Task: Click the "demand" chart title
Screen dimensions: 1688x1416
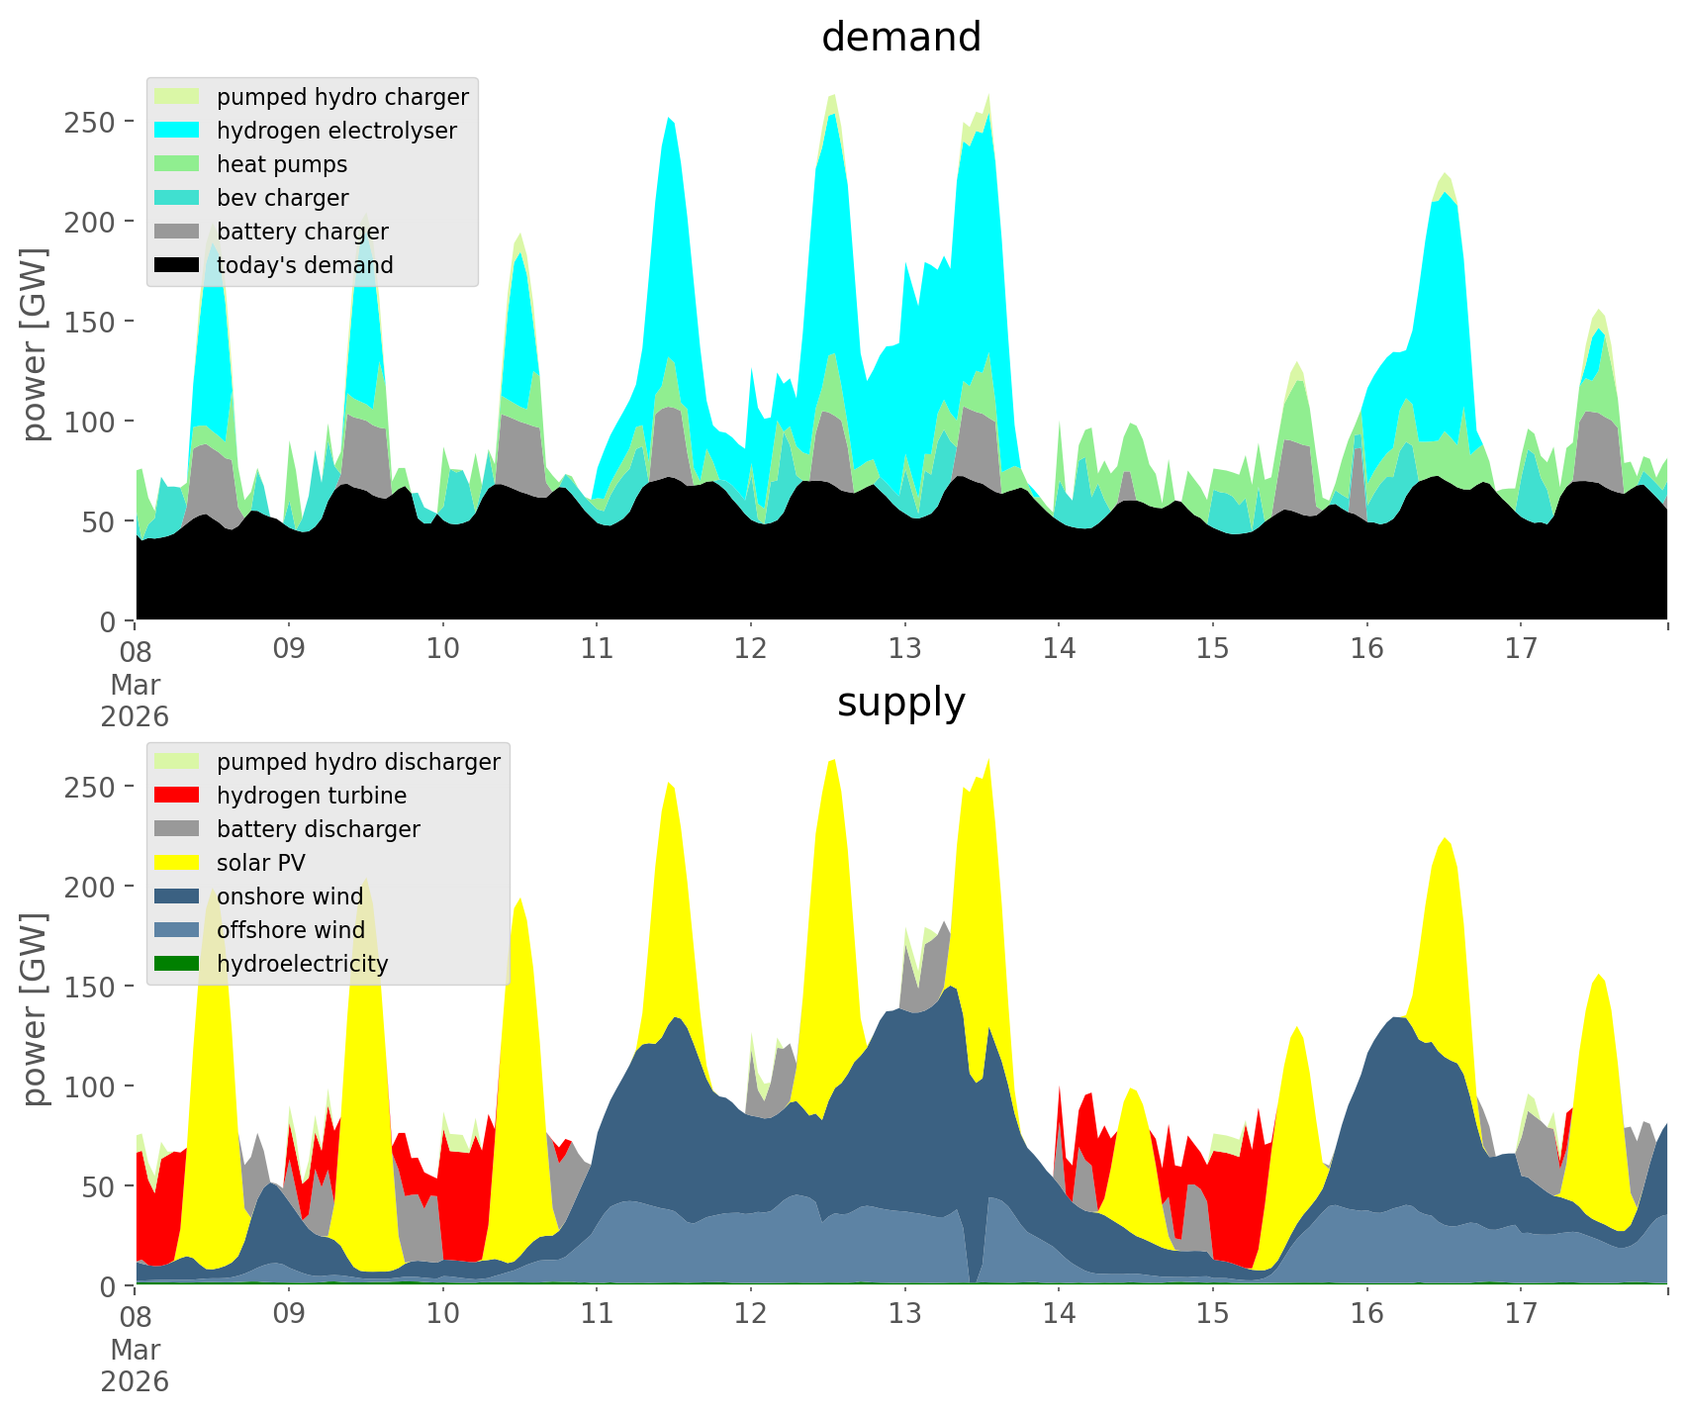Action: tap(900, 38)
